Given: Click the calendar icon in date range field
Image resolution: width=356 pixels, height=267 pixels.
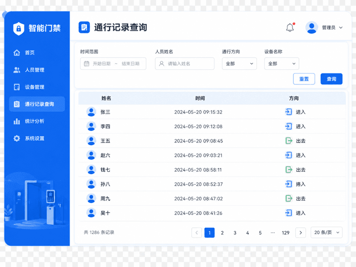Looking at the screenshot, I should [86, 64].
